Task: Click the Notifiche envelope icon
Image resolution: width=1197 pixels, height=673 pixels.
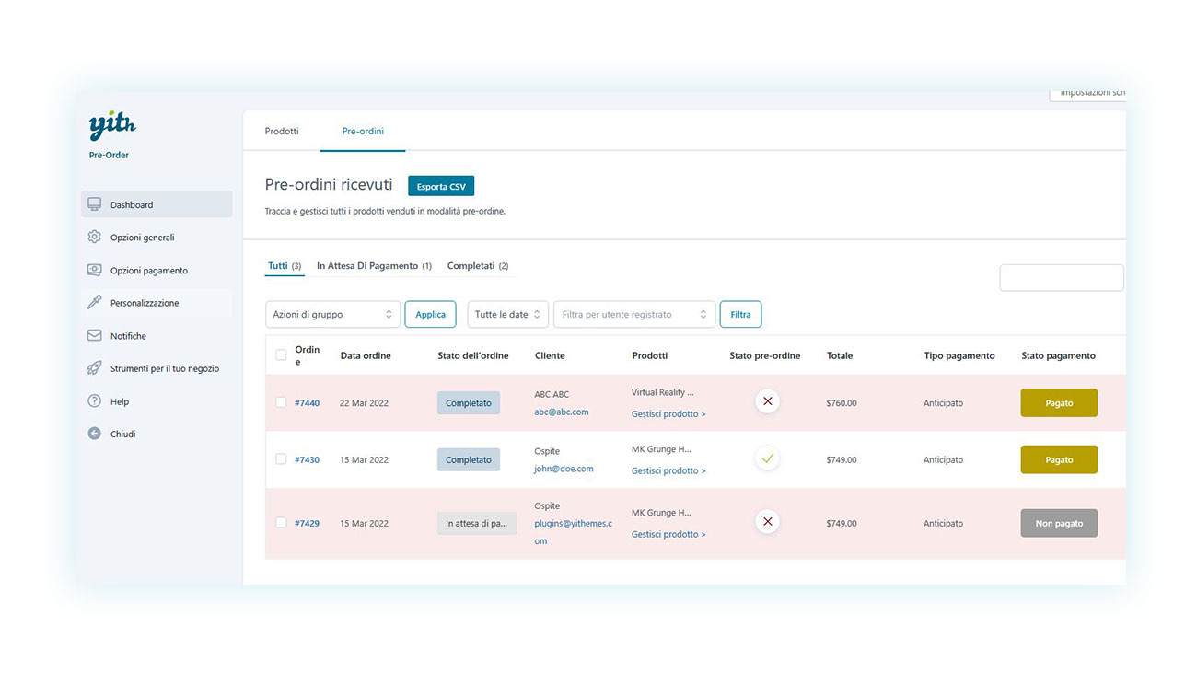Action: point(94,336)
